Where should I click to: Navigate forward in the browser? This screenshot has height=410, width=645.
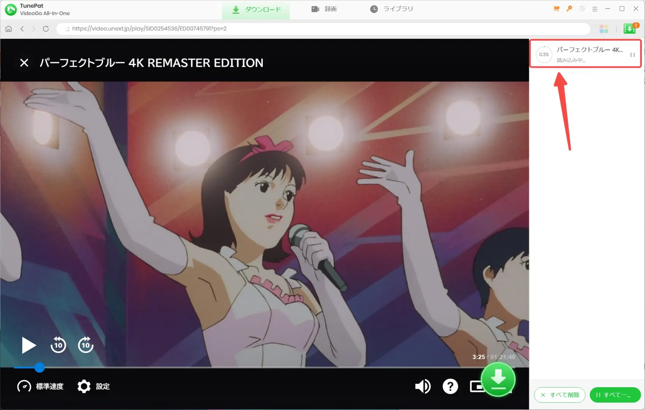coord(33,29)
